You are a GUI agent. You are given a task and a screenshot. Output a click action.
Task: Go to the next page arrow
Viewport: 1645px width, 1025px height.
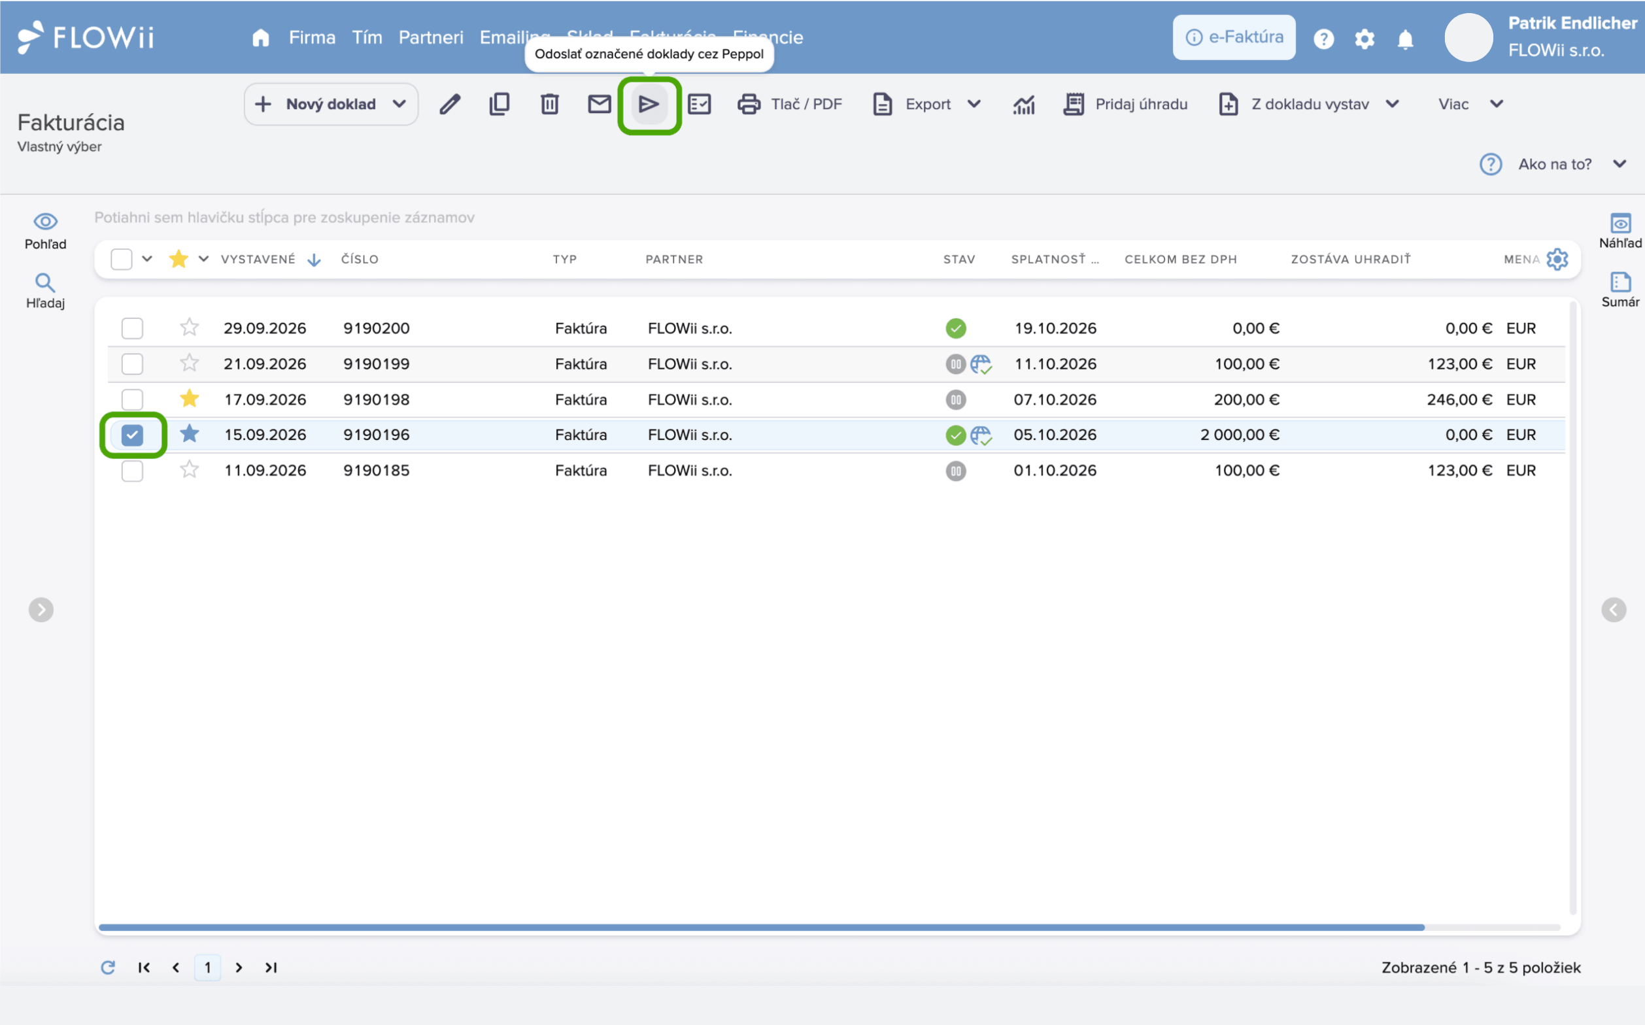click(x=239, y=967)
